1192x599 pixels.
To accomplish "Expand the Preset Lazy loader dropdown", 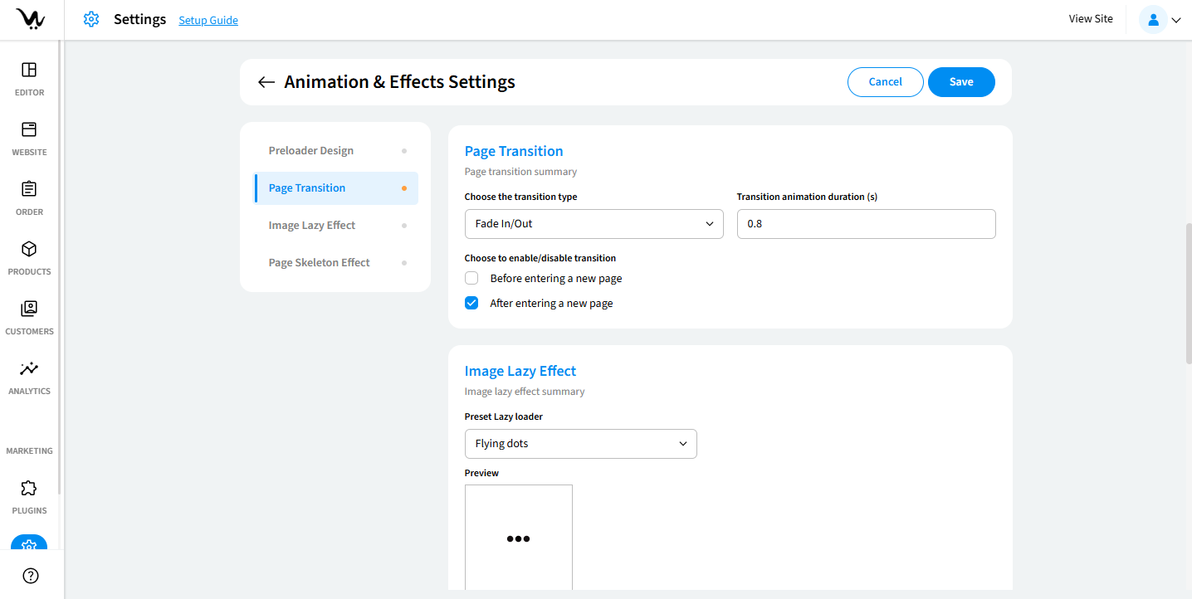I will pyautogui.click(x=580, y=444).
